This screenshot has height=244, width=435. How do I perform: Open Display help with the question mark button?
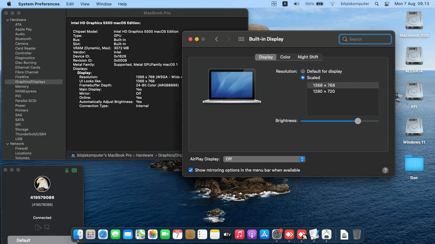[x=385, y=170]
